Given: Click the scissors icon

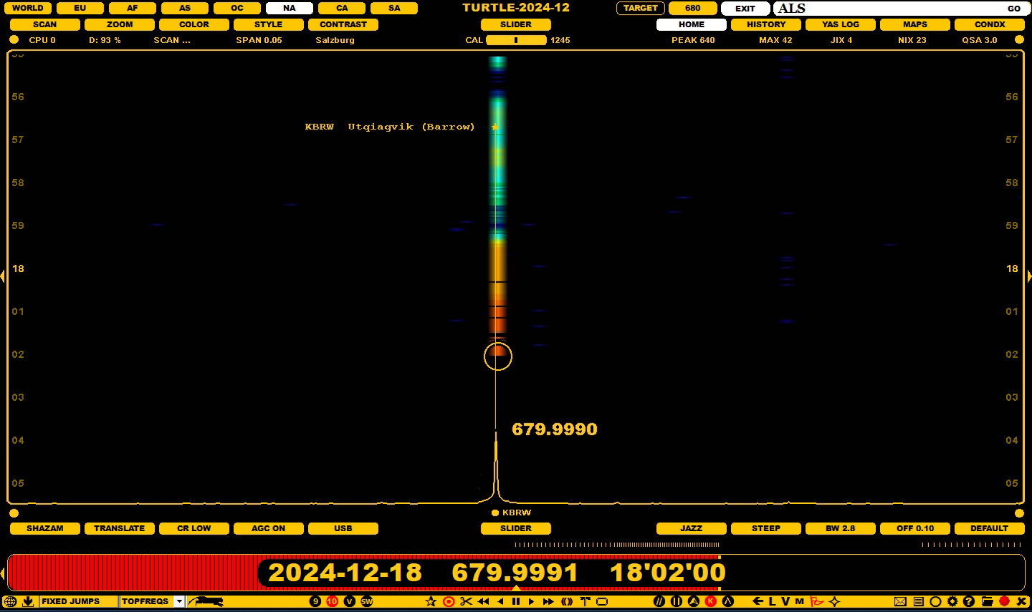Looking at the screenshot, I should point(466,601).
